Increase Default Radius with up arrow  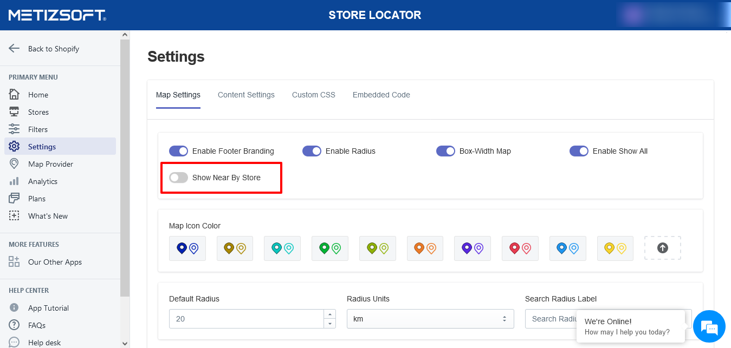click(x=329, y=314)
